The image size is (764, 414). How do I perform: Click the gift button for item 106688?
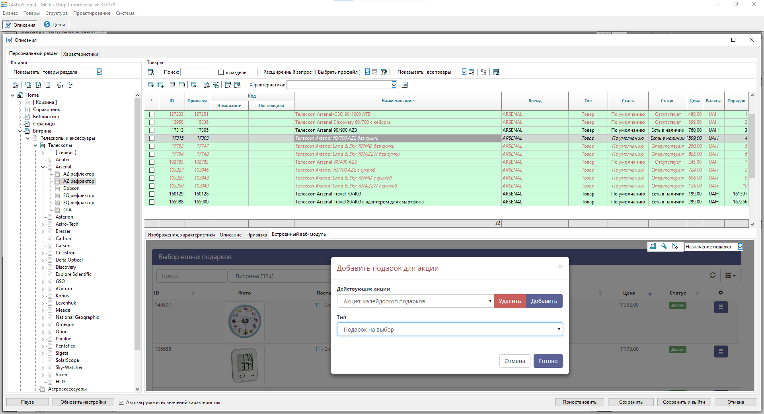click(x=721, y=352)
